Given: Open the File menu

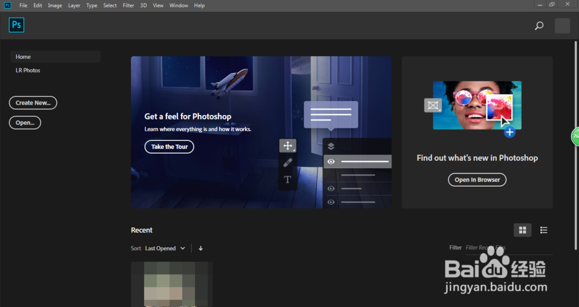Looking at the screenshot, I should tap(23, 6).
